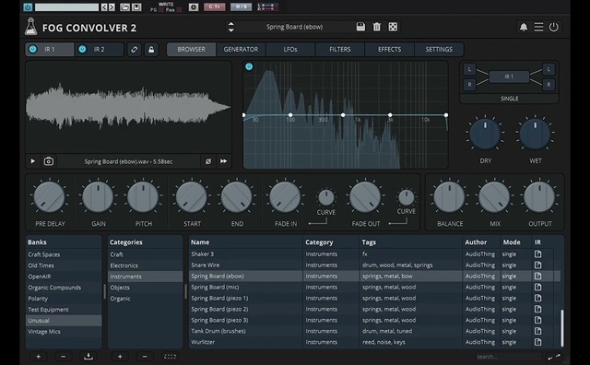This screenshot has width=590, height=365.
Task: Click the host next-preset arrow in top bar
Action: click(112, 7)
